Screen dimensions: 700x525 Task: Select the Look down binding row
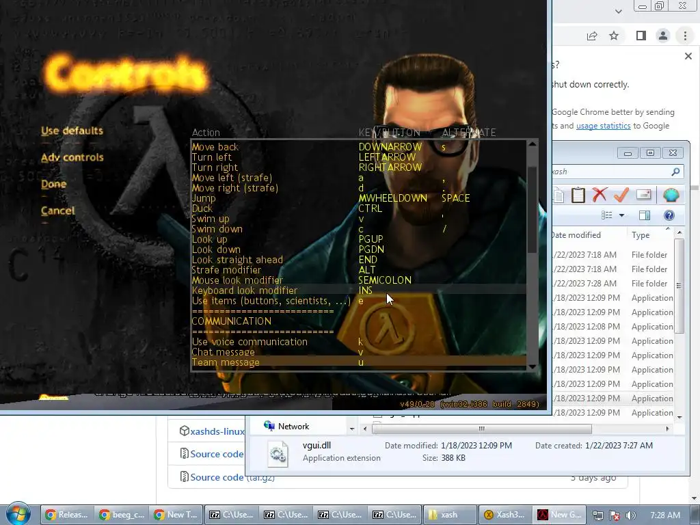click(359, 250)
